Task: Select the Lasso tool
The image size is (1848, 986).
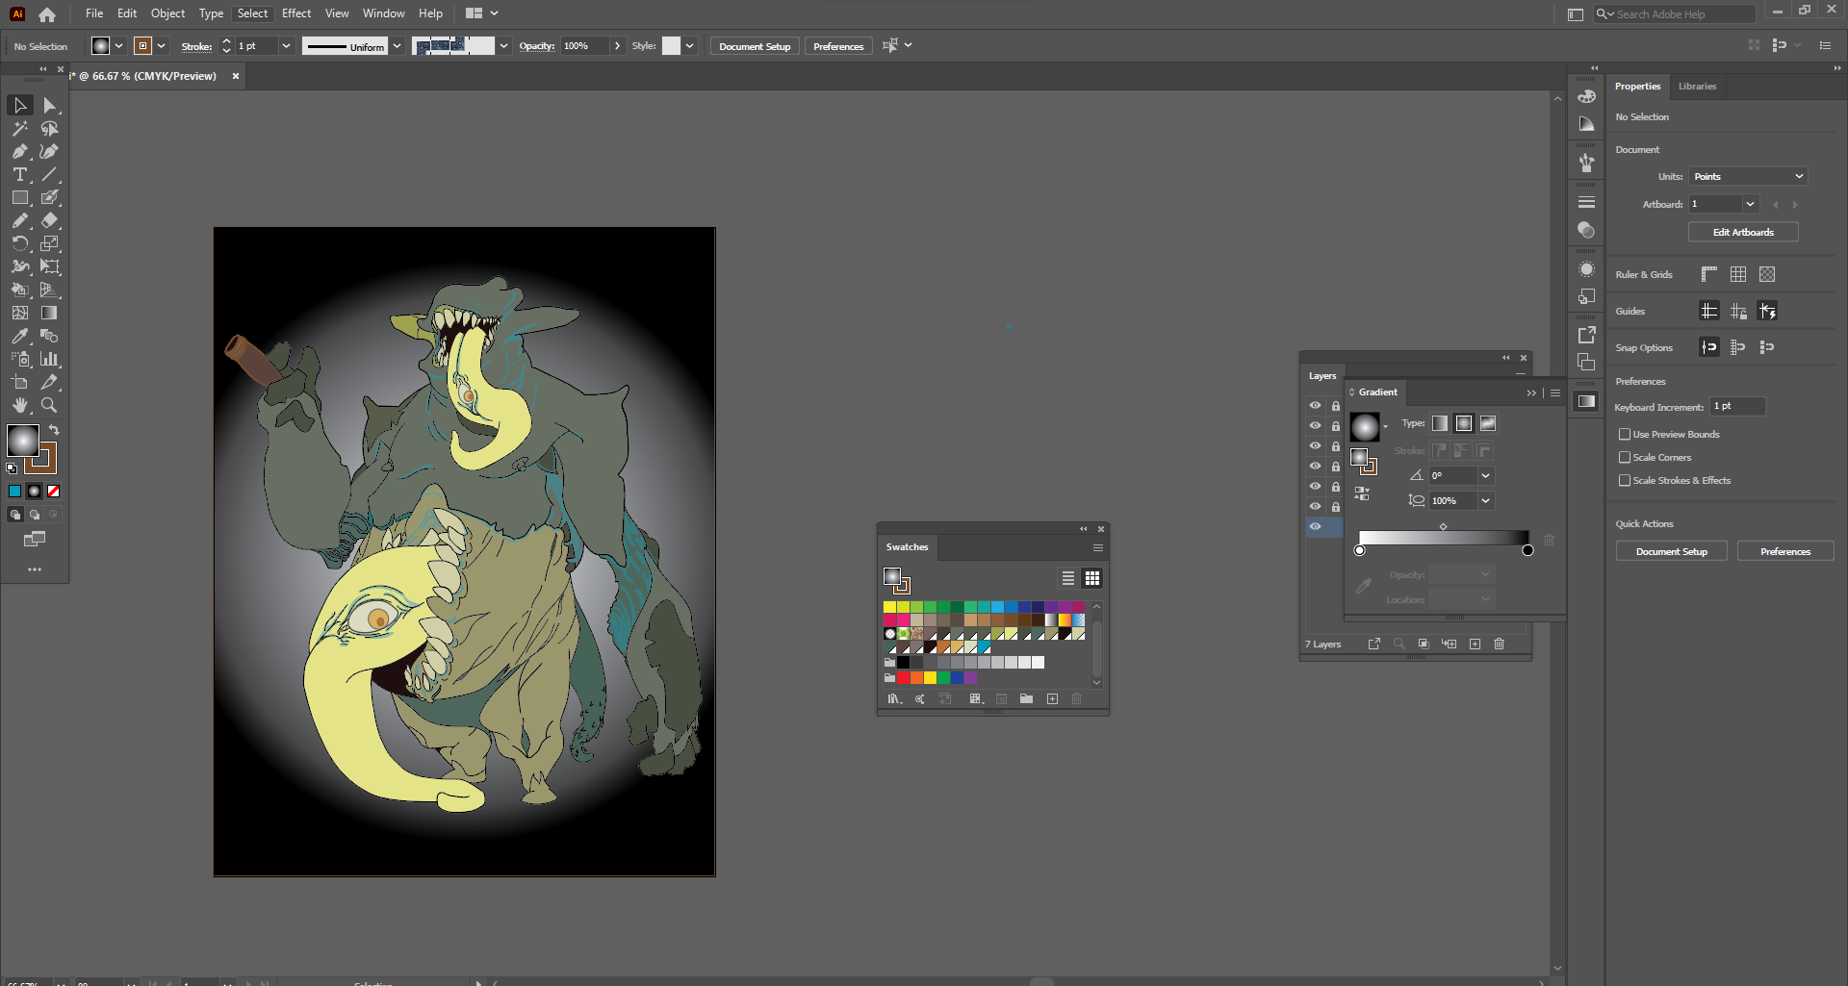Action: [x=50, y=128]
